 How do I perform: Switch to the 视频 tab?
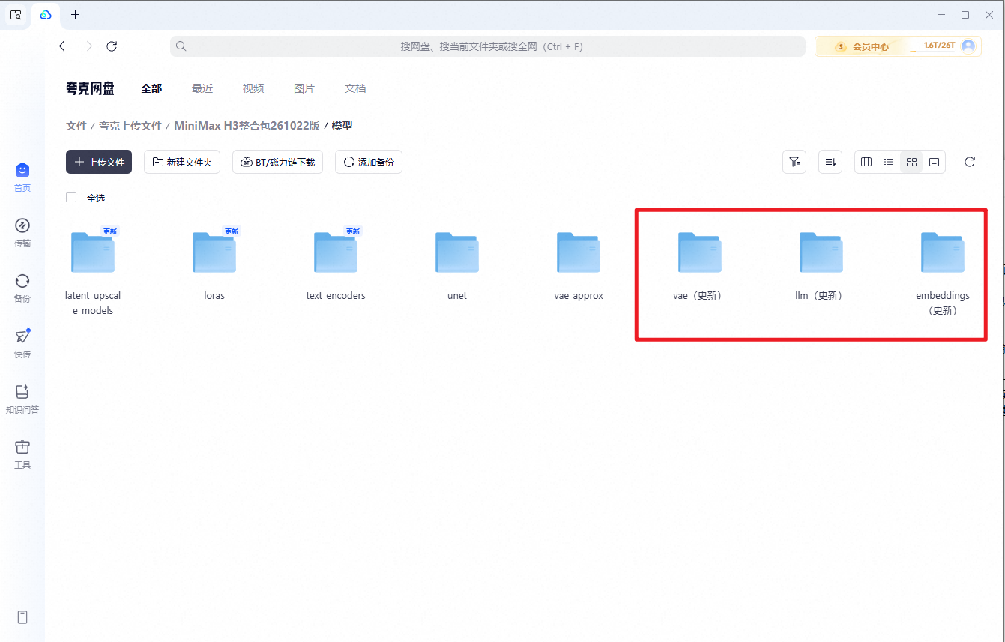point(253,88)
